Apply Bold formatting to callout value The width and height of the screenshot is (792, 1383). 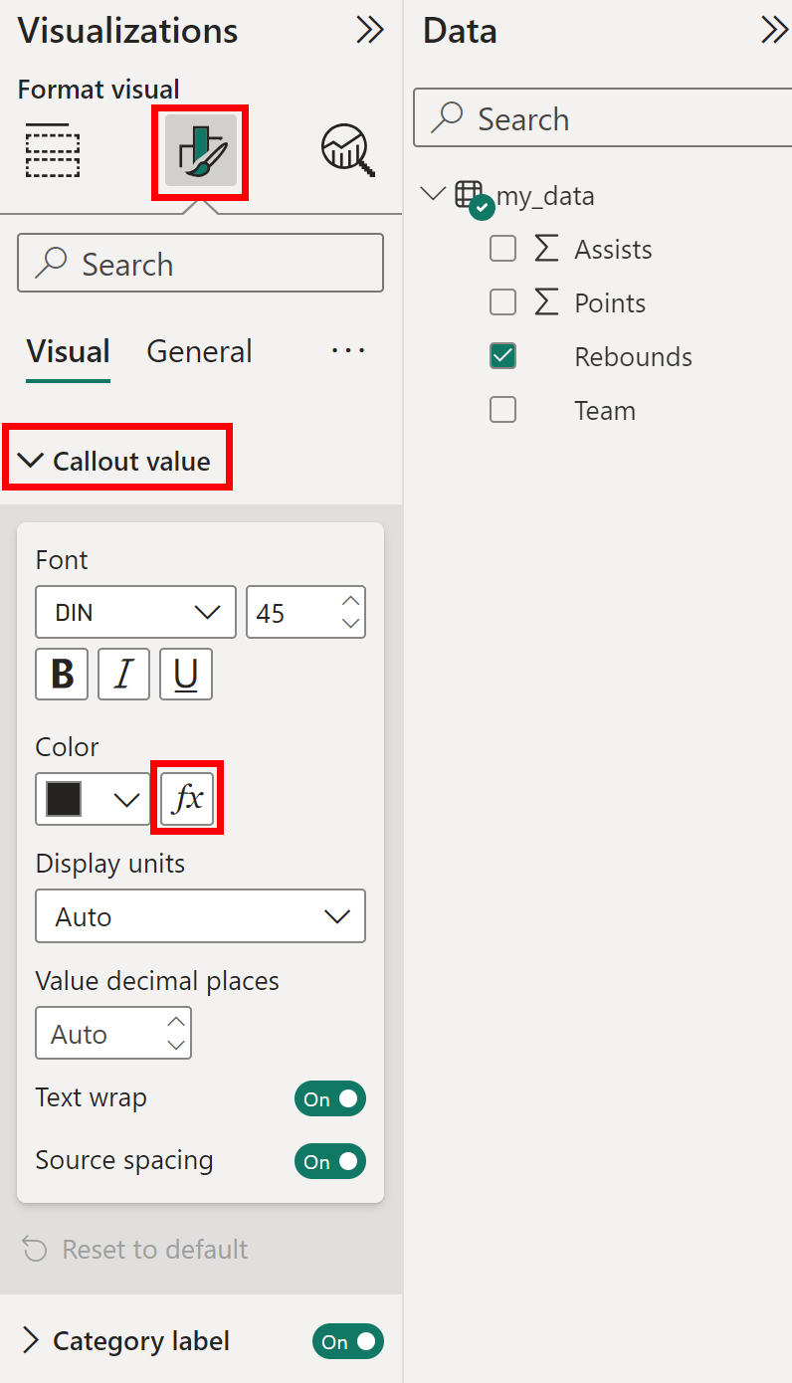click(x=61, y=674)
